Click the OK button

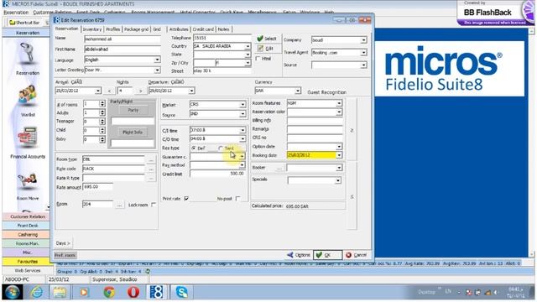pos(327,255)
